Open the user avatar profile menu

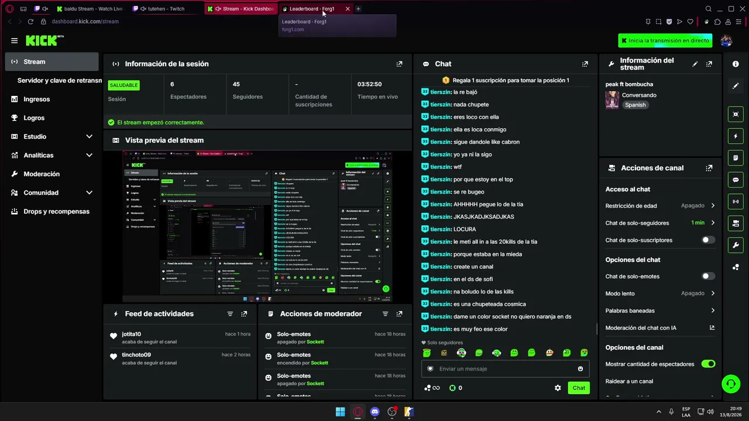pyautogui.click(x=726, y=40)
